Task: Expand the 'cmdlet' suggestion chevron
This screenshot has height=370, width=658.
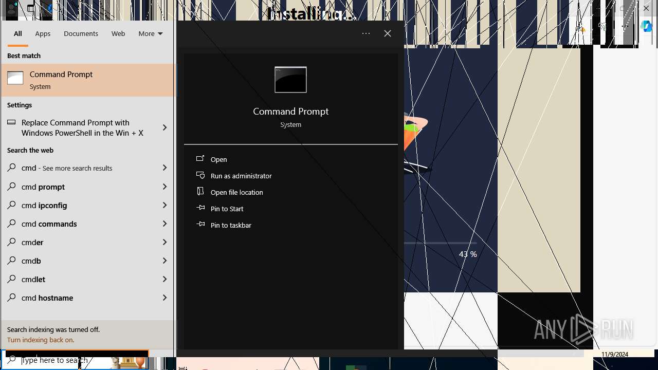Action: tap(164, 279)
